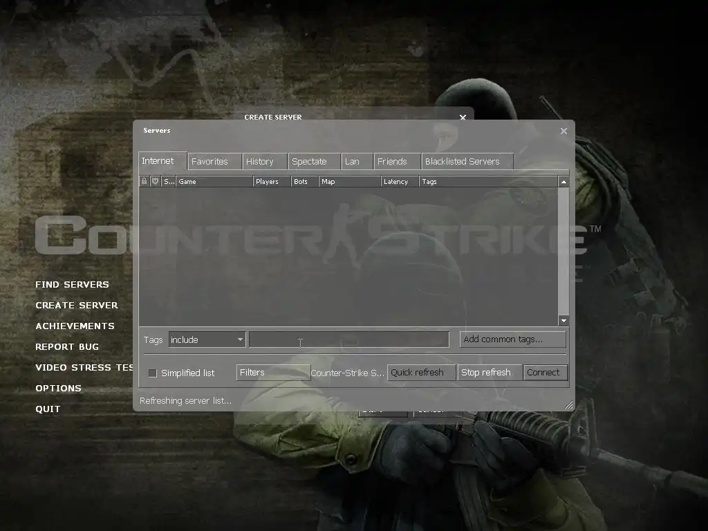Screen dimensions: 708x531
Task: Click the Refreshing server list status text
Action: coord(185,400)
